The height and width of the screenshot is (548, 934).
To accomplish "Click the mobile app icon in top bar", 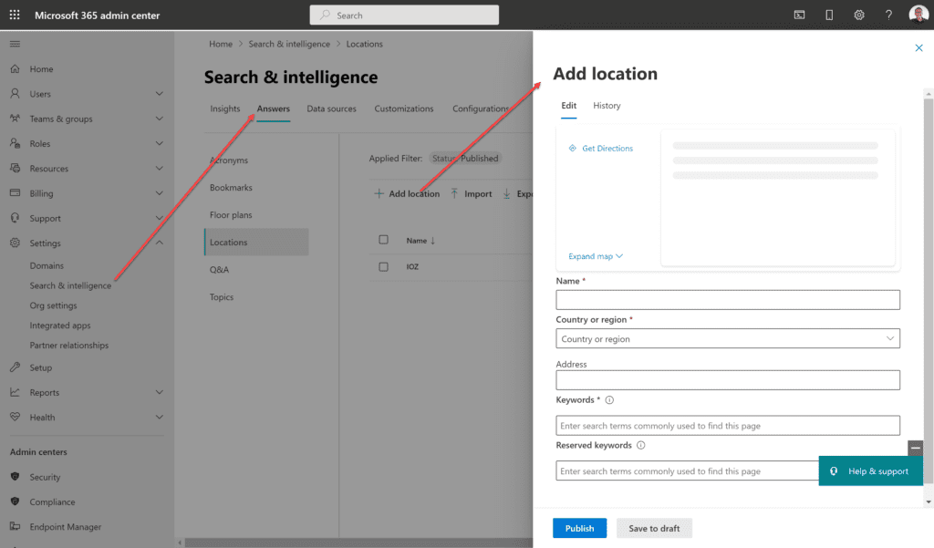I will tap(829, 15).
